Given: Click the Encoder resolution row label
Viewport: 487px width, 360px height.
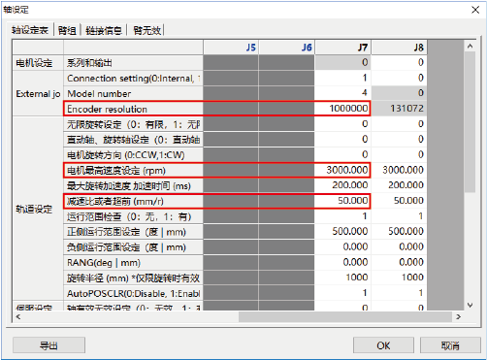Looking at the screenshot, I should [x=133, y=109].
